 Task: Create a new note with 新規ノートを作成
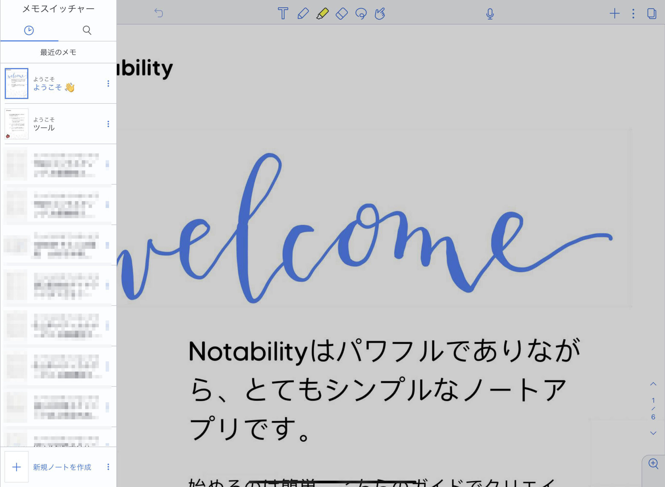point(62,467)
